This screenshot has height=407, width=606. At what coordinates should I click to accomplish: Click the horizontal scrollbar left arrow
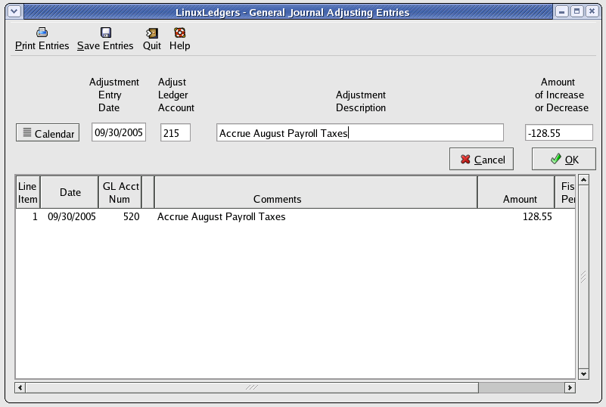20,387
